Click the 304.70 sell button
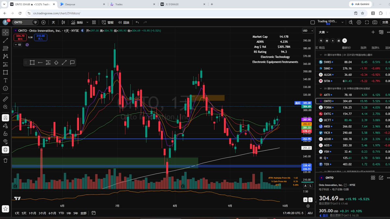This screenshot has height=219, width=390. (x=20, y=37)
